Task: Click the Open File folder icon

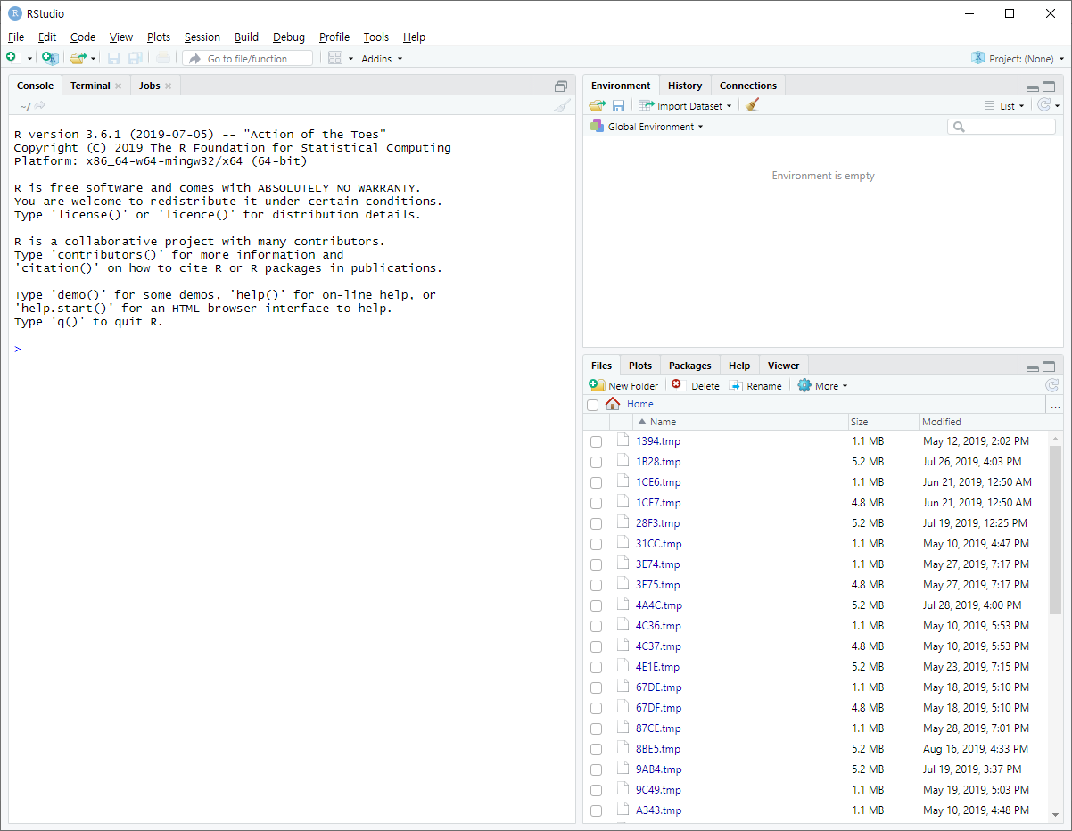Action: (x=78, y=58)
